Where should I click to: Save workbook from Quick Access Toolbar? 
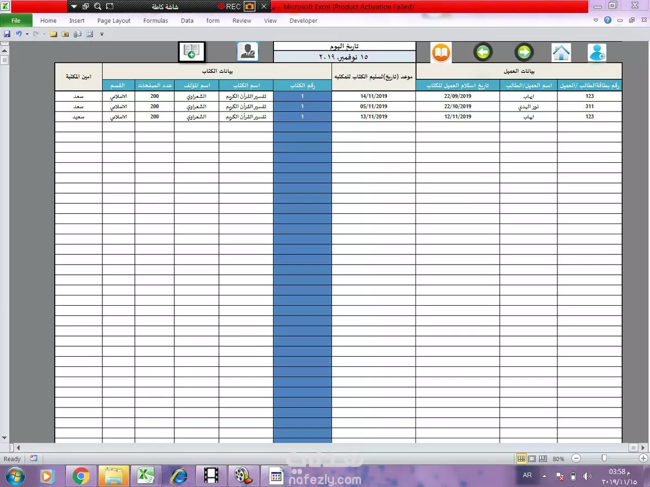[7, 34]
